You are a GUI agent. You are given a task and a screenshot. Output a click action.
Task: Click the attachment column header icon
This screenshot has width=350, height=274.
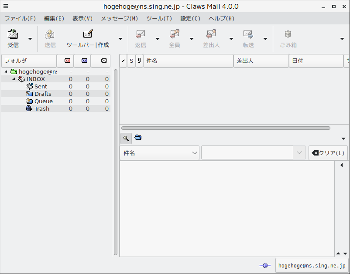[x=139, y=61]
